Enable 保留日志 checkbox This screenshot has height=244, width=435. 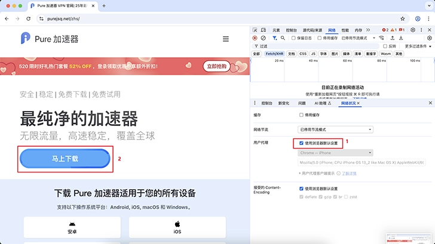coord(293,38)
